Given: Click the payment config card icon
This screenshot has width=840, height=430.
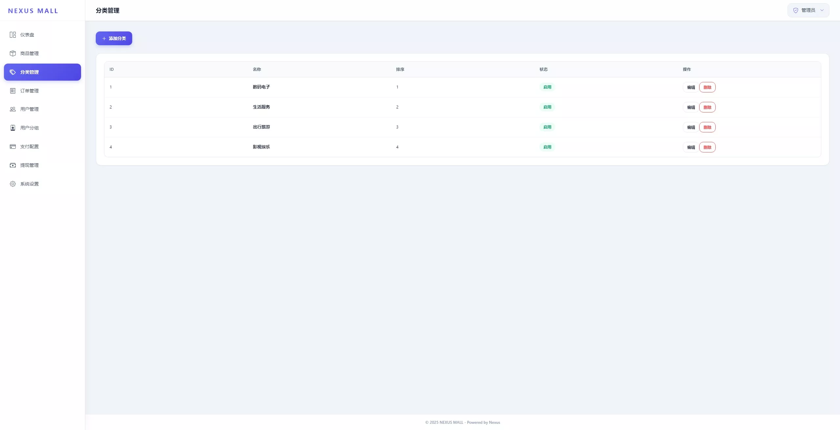Looking at the screenshot, I should pos(13,147).
